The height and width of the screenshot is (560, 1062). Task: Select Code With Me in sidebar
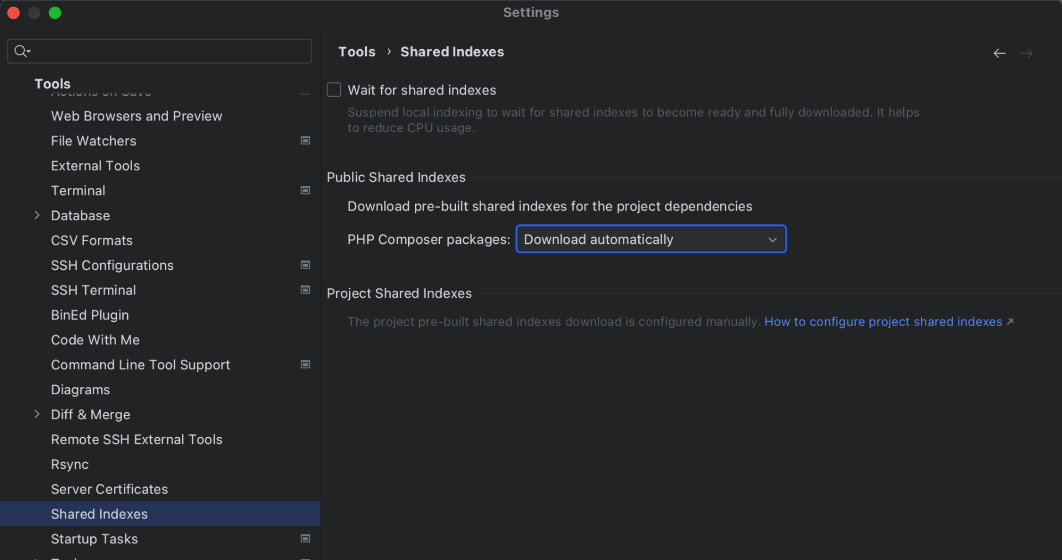(95, 340)
